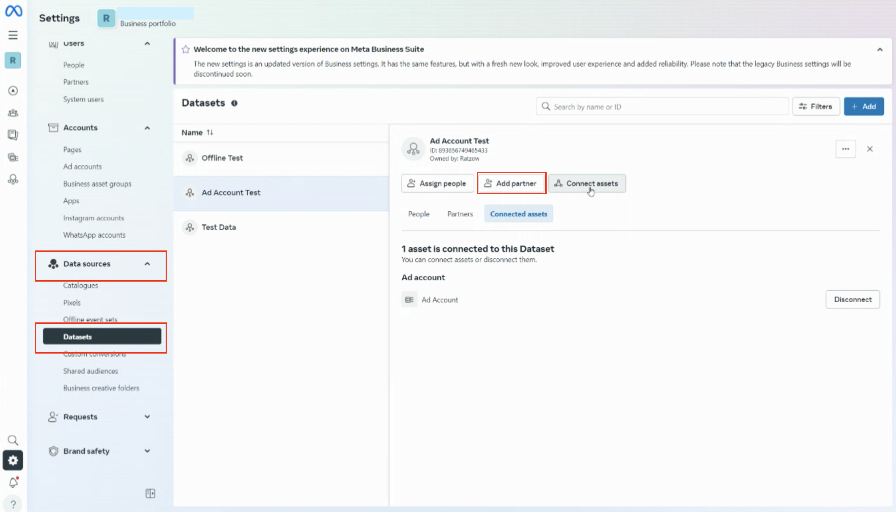Select the Offline Test dataset row
The width and height of the screenshot is (896, 512).
pyautogui.click(x=281, y=158)
